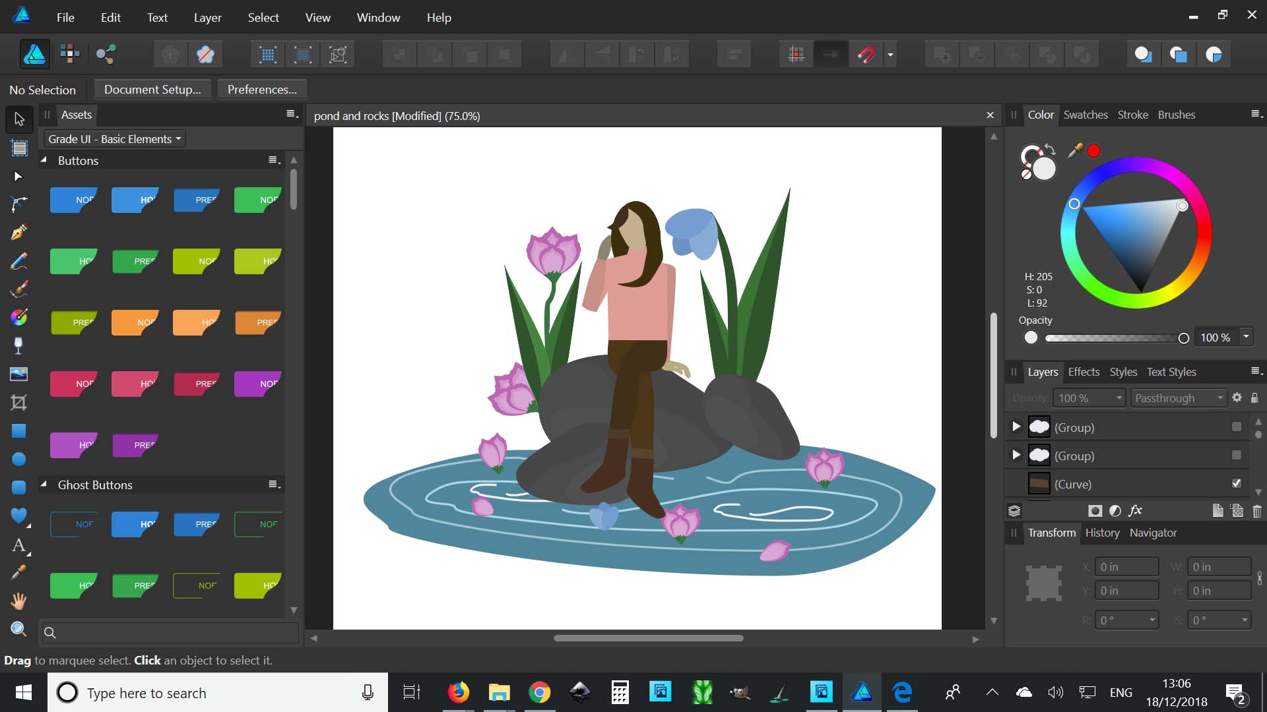Select the Node tool

pyautogui.click(x=19, y=177)
